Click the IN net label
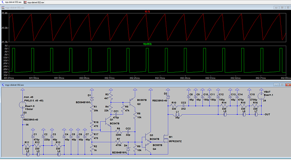This screenshot has width=291, height=160. (27, 125)
